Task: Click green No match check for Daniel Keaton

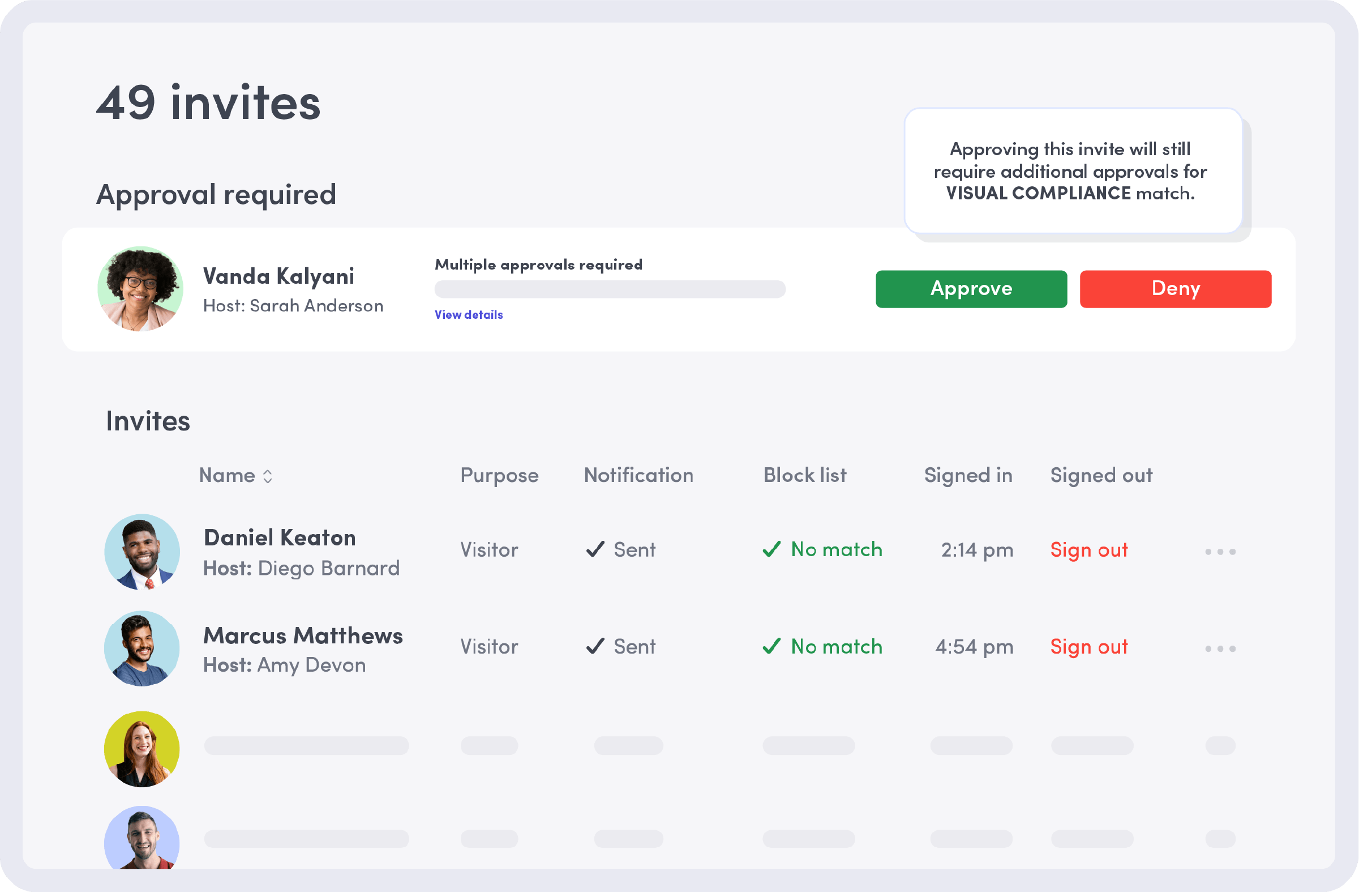Action: [771, 549]
